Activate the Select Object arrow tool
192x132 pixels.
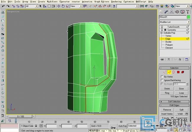[x=40, y=6]
